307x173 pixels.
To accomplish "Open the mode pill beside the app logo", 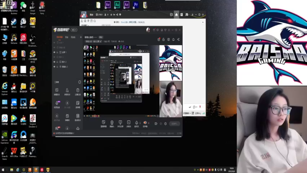I will point(74,30).
